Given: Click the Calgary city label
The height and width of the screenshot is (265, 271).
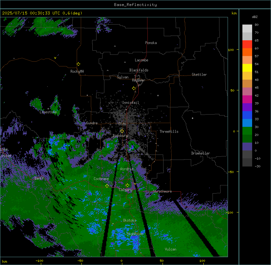Looking at the screenshot, I should click(x=125, y=190).
